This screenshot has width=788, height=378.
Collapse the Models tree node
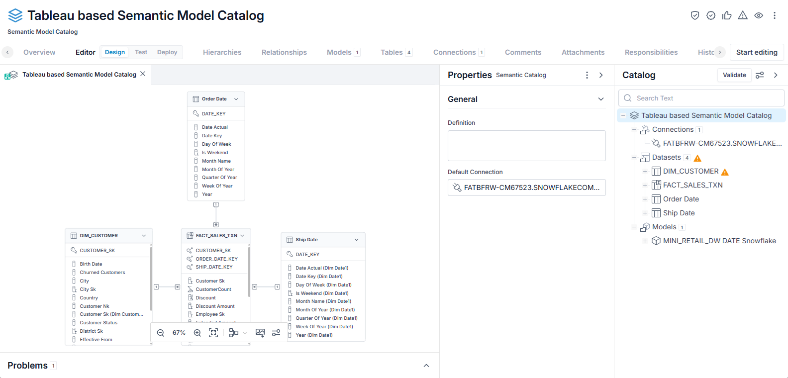point(634,227)
